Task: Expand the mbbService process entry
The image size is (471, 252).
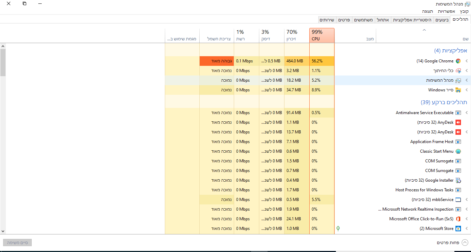Action: tap(467, 200)
